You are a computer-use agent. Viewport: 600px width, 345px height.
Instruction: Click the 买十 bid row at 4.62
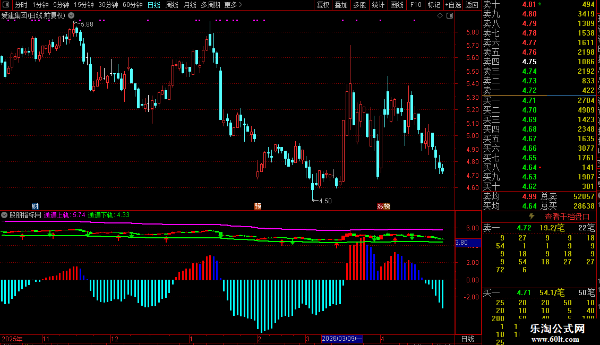click(539, 186)
